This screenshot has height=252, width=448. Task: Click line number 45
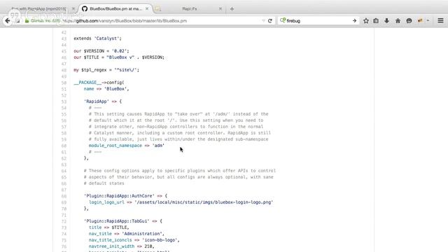(x=64, y=51)
